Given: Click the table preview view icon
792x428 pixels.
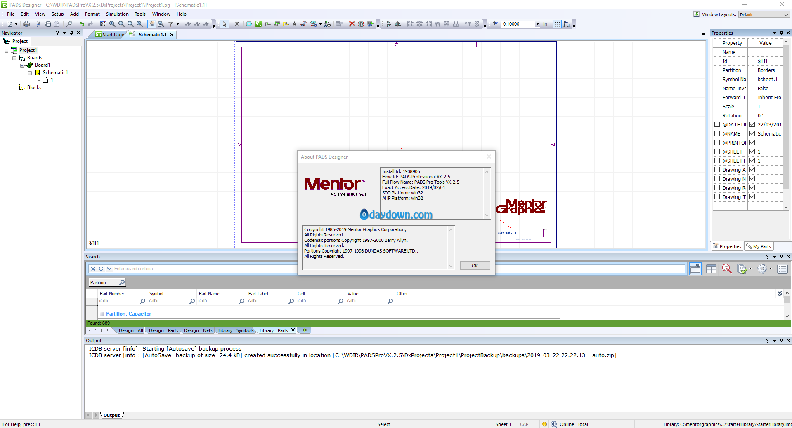Looking at the screenshot, I should tap(695, 269).
